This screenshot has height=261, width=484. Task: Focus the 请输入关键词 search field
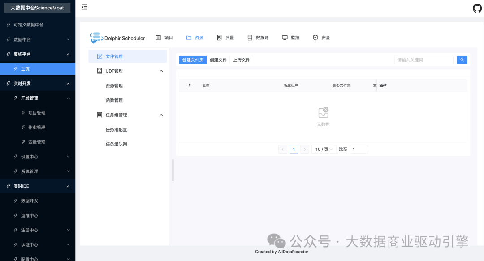(423, 60)
